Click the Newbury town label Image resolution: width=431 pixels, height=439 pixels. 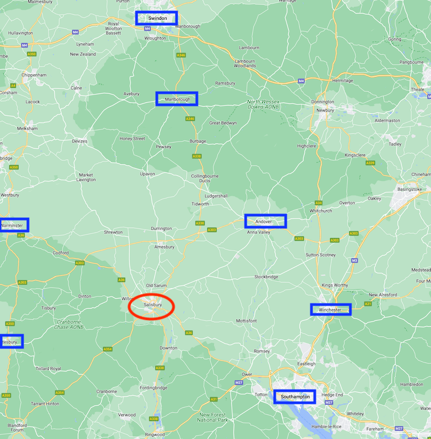(x=325, y=110)
